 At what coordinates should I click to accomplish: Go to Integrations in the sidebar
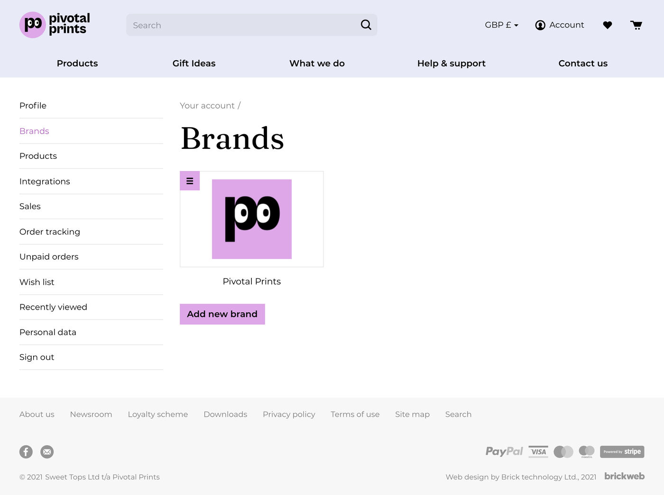pyautogui.click(x=45, y=182)
